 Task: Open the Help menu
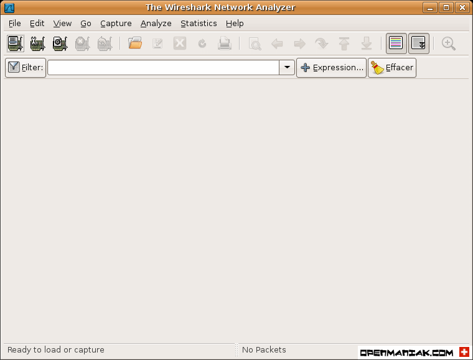[x=235, y=24]
